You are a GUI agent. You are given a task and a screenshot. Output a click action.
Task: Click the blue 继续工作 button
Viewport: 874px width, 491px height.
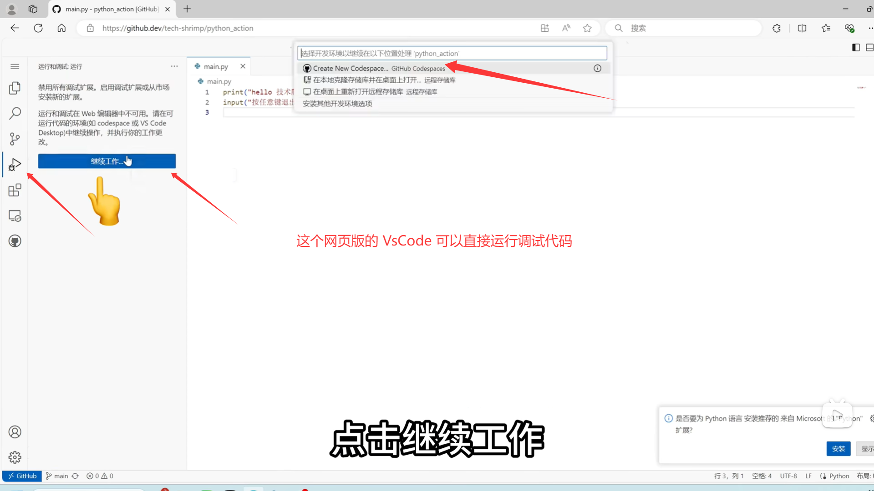pos(107,161)
